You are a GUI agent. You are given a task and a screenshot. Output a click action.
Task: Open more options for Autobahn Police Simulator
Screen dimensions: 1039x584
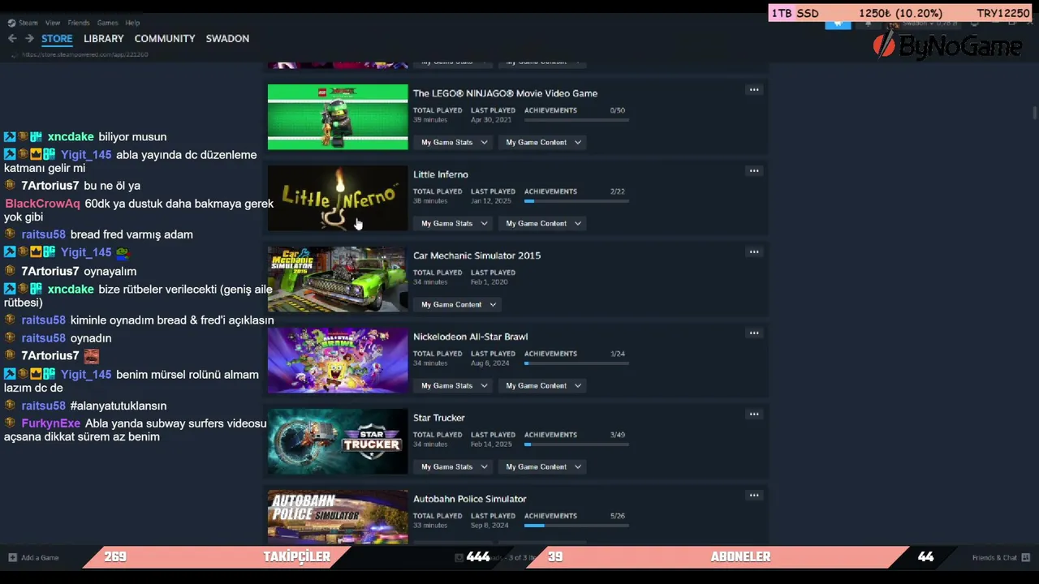coord(754,496)
